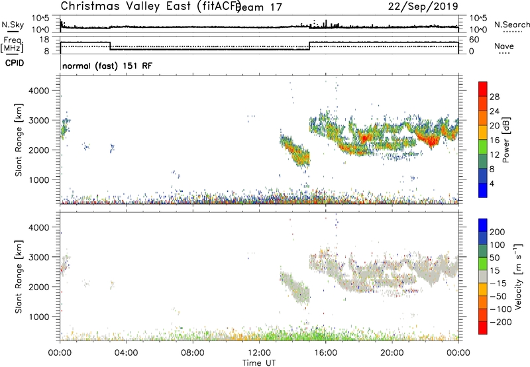Click the '60' Nave axis tick label

coord(474,40)
